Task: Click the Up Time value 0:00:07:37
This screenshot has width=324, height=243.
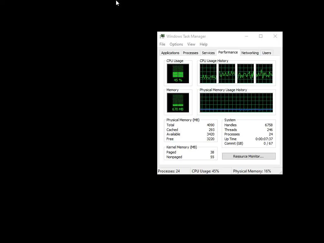Action: 264,139
